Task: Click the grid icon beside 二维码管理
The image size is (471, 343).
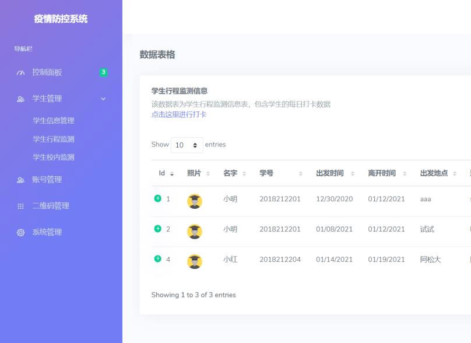Action: point(20,206)
